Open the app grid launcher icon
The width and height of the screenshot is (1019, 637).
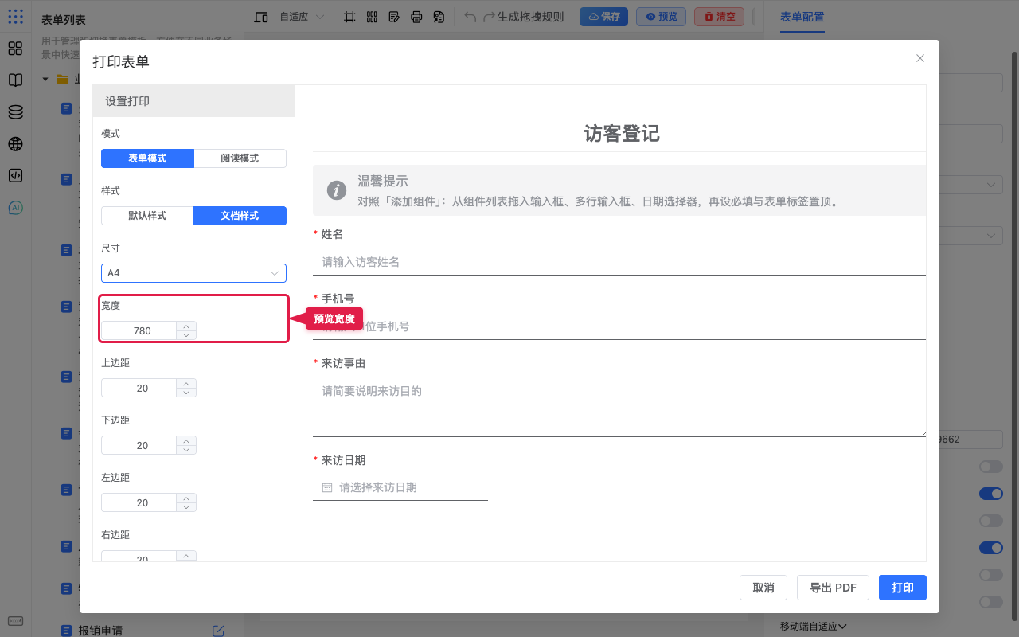click(15, 16)
